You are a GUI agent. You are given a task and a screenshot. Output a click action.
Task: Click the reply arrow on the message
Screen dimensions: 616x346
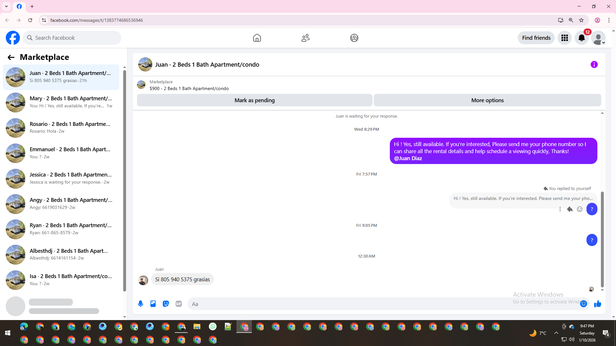pyautogui.click(x=570, y=209)
